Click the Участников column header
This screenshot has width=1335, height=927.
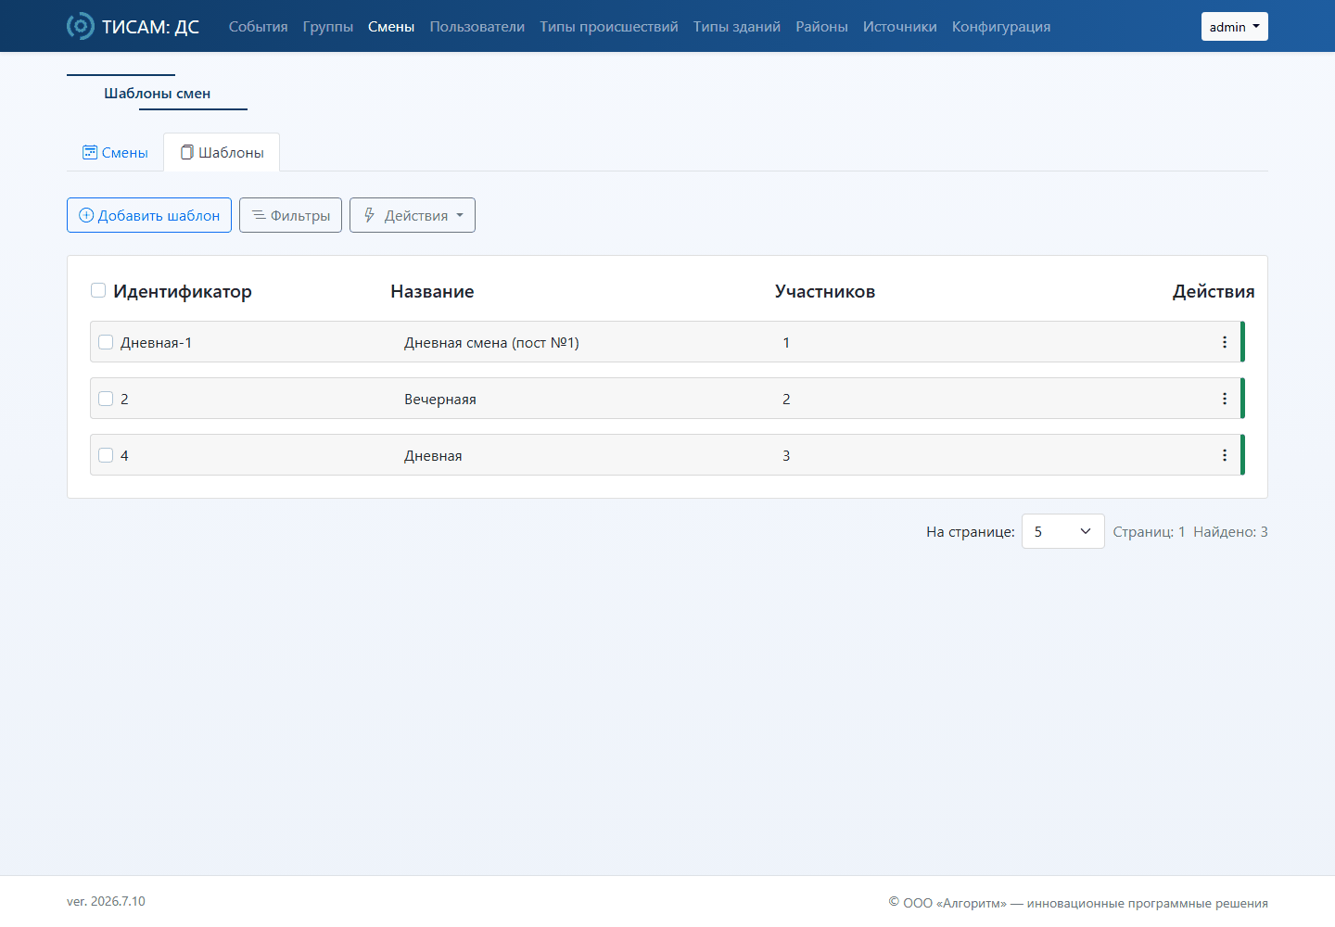pos(825,291)
